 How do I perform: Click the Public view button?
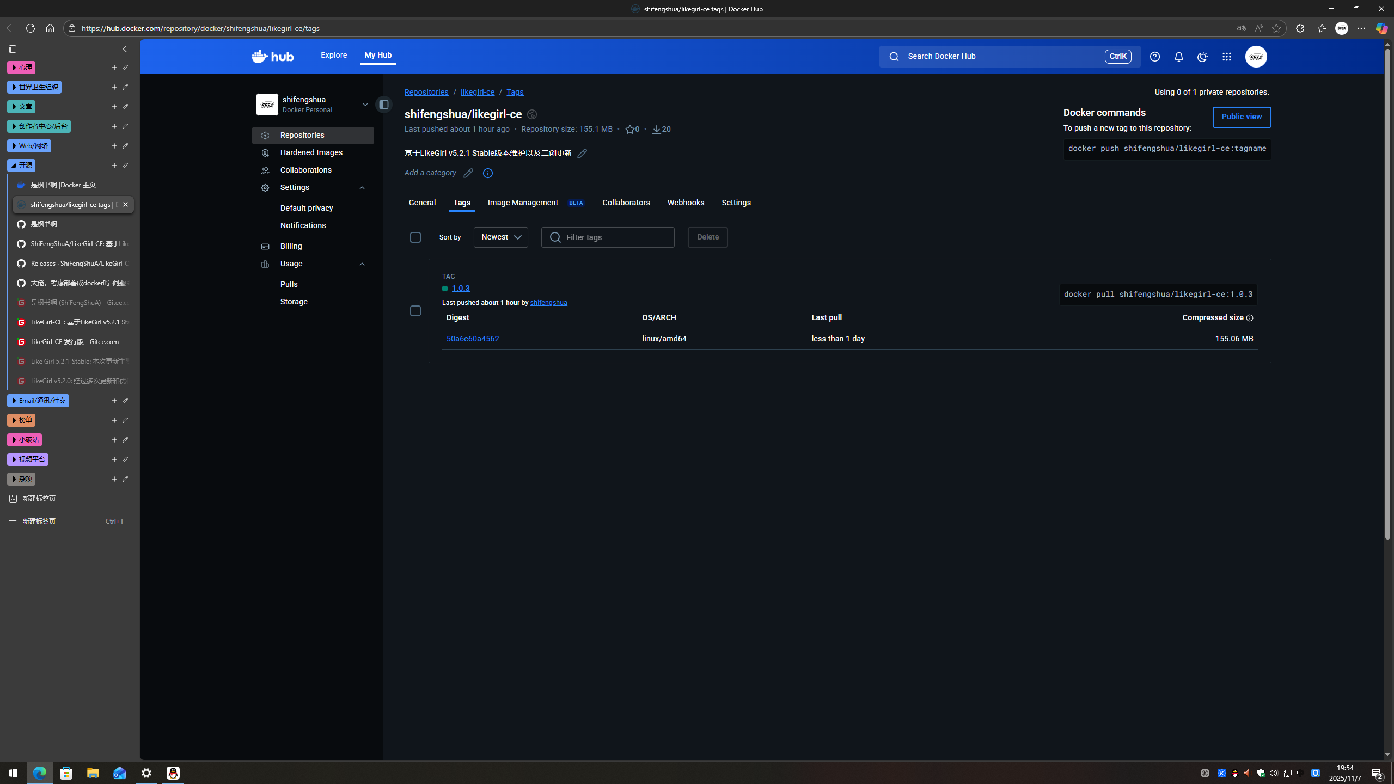point(1241,117)
